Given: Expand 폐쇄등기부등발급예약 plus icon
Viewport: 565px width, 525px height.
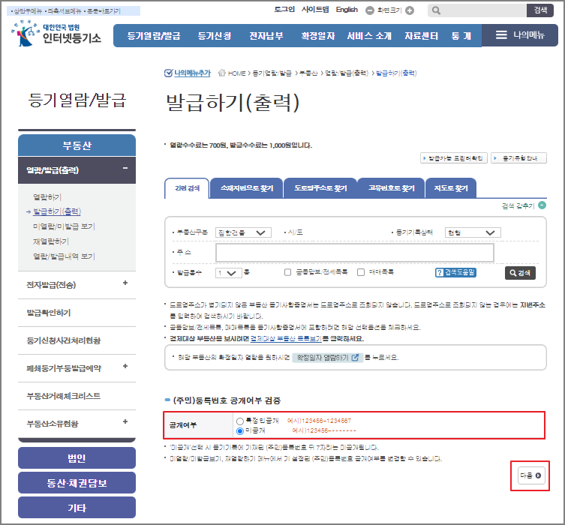Looking at the screenshot, I should click(125, 366).
